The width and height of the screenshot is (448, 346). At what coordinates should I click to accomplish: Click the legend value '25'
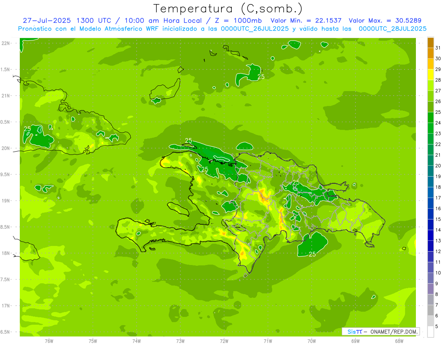(x=438, y=112)
